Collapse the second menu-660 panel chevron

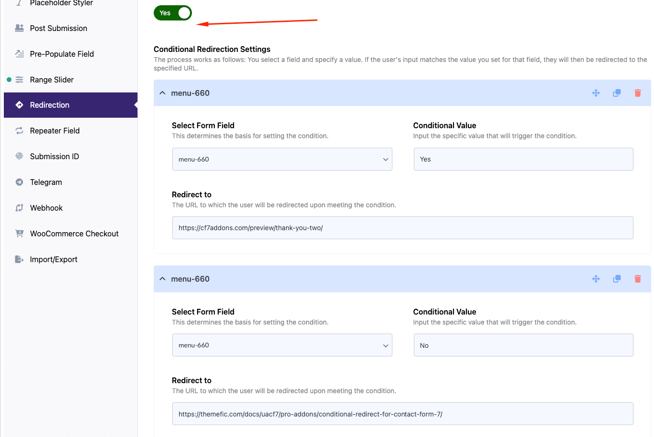162,279
